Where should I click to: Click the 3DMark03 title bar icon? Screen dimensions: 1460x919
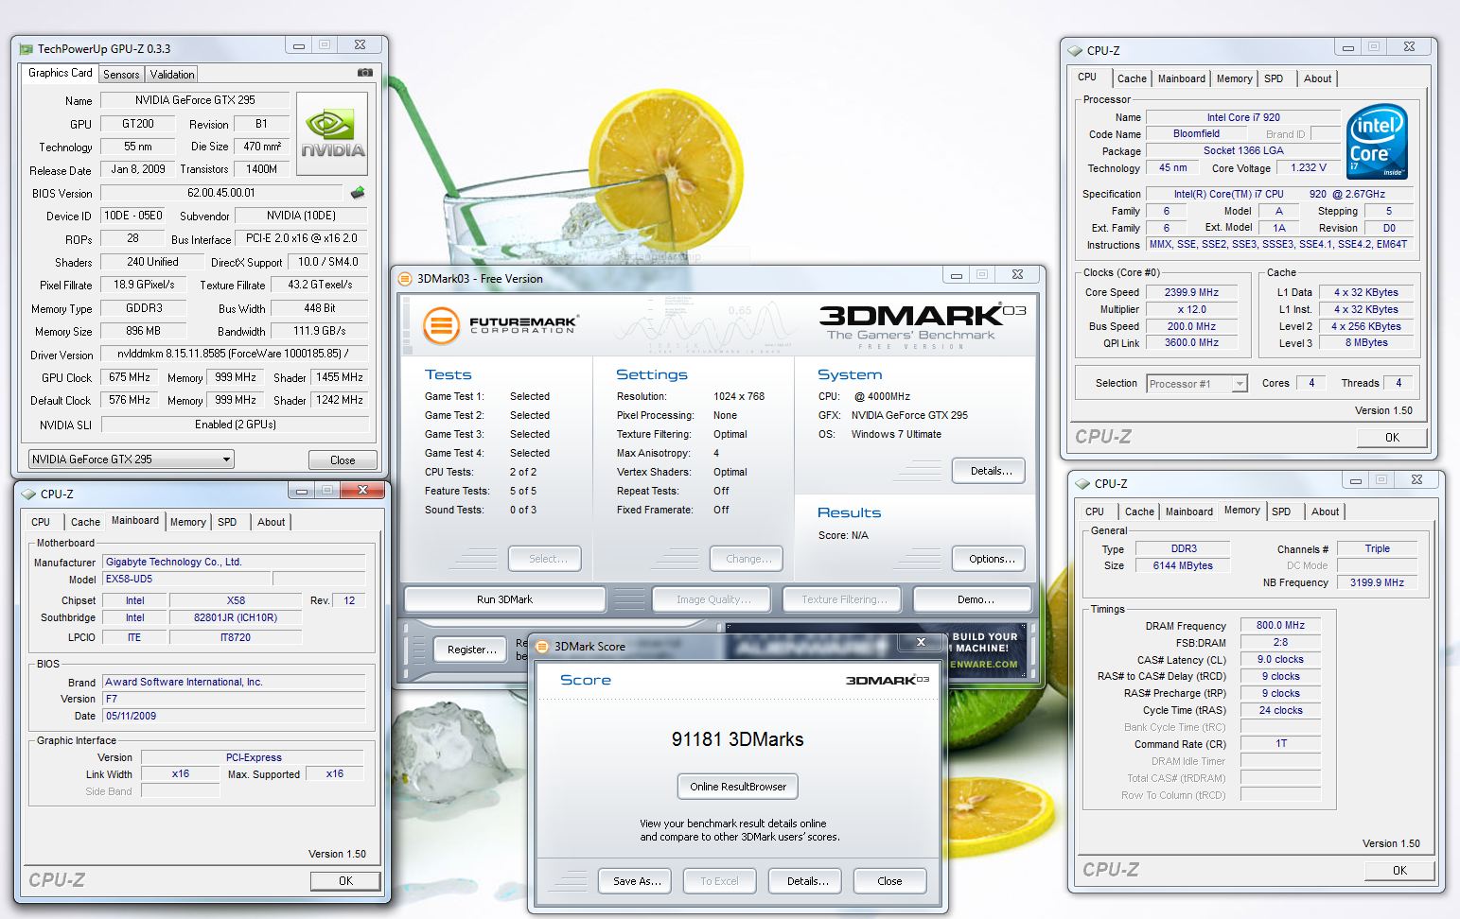(x=406, y=278)
